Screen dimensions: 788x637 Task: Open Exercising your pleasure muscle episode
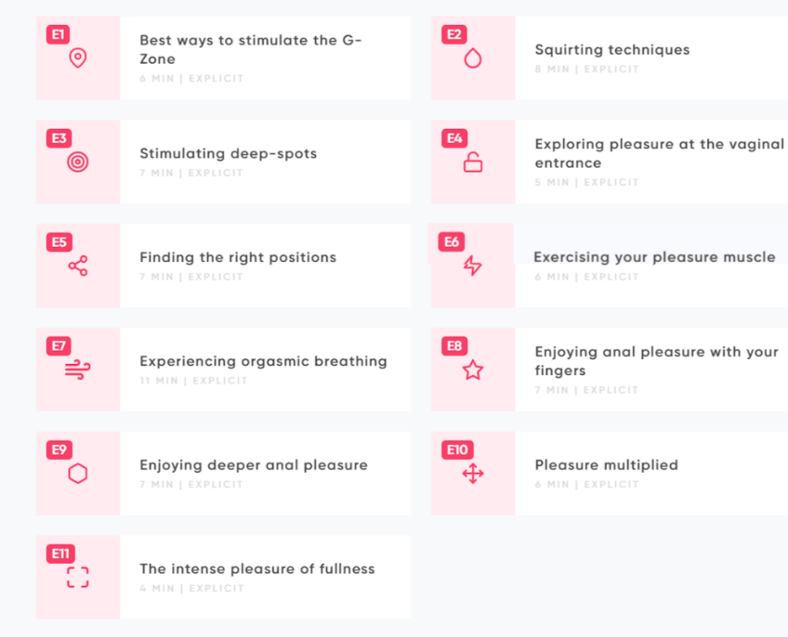pyautogui.click(x=654, y=257)
